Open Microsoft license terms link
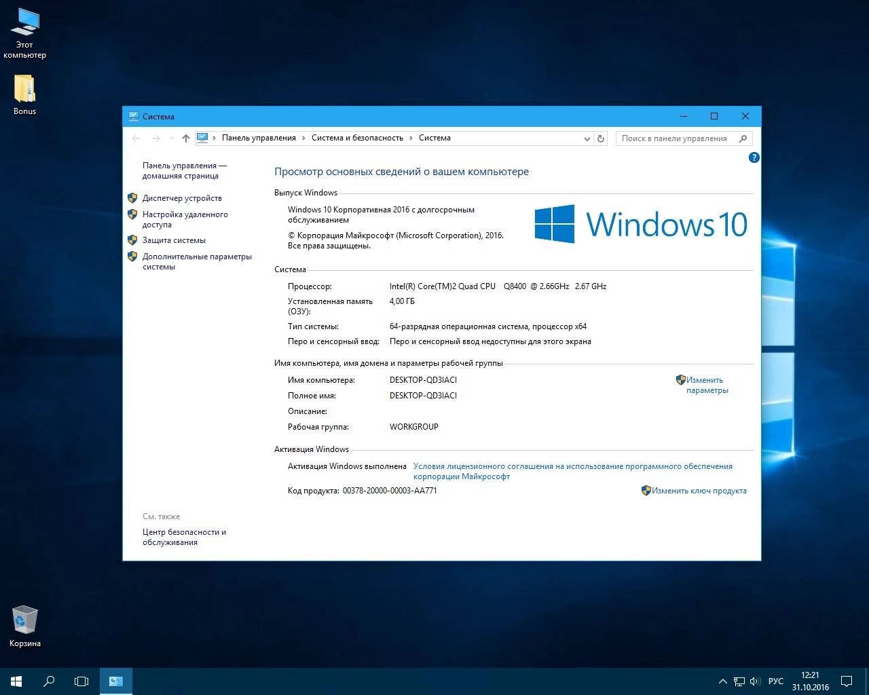 tap(573, 471)
